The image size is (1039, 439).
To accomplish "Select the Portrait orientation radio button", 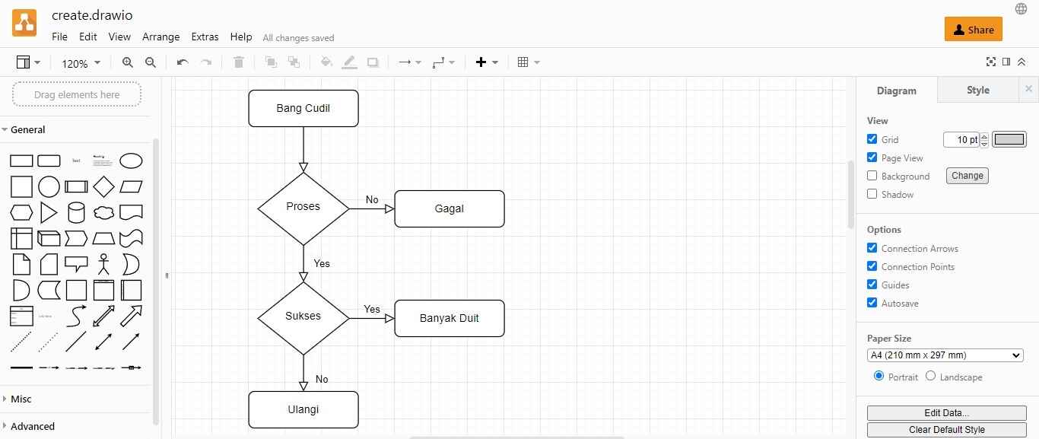I will coord(879,376).
